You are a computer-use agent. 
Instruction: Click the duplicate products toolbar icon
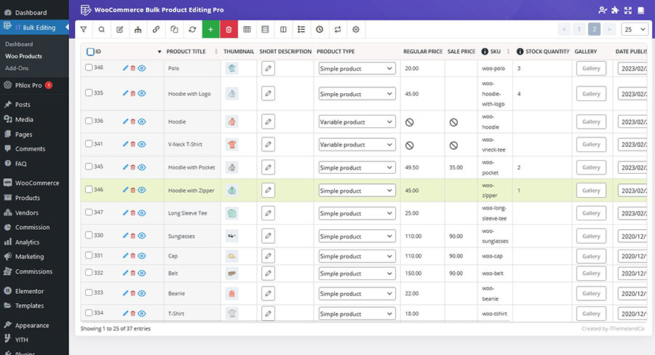click(x=174, y=30)
